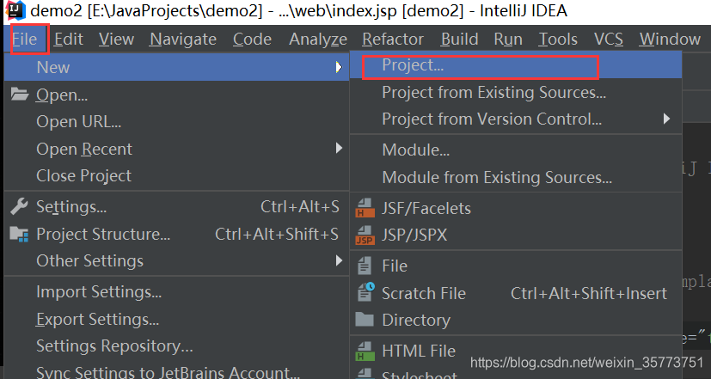Image resolution: width=711 pixels, height=379 pixels.
Task: Create a JSF/Facelets file
Action: tap(516, 208)
